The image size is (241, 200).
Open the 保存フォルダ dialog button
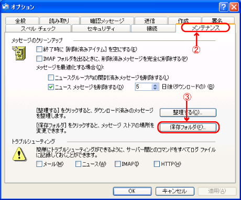tap(188, 127)
